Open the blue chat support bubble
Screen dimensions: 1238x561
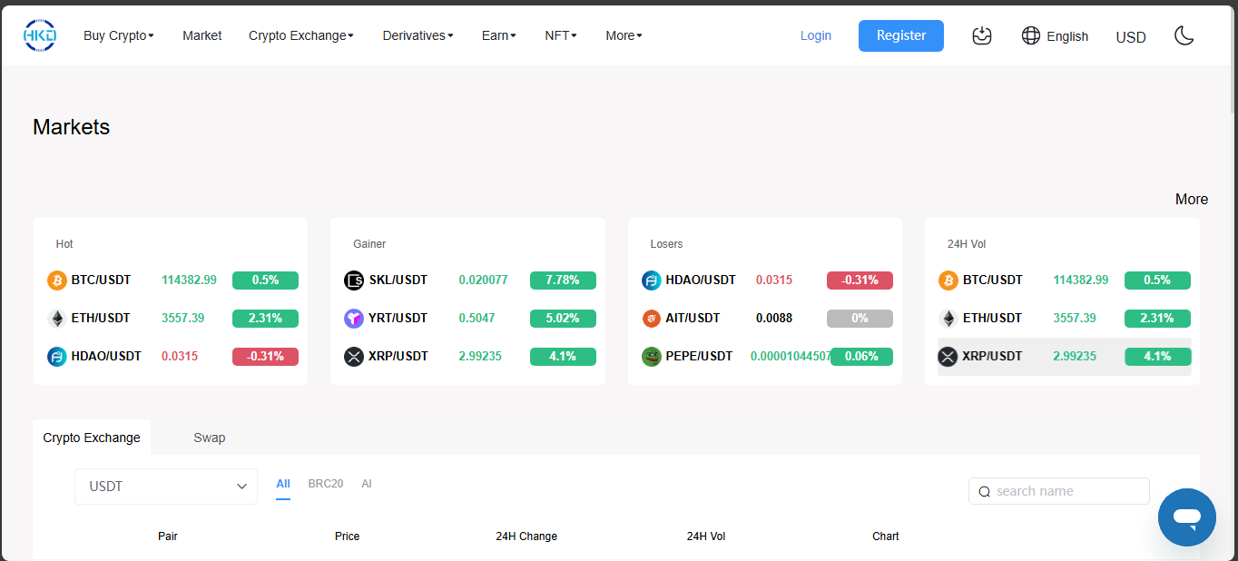point(1186,517)
